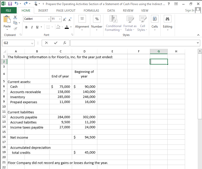This screenshot has height=169, width=202.
Task: Collapse the ribbon with the up chevron
Action: tap(198, 35)
